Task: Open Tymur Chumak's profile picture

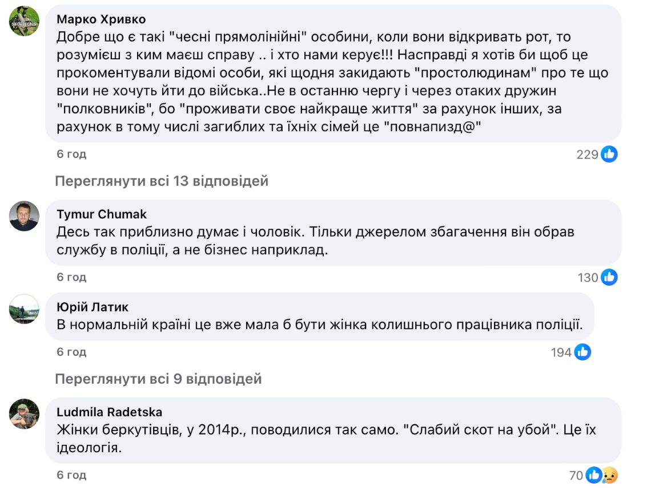Action: click(24, 216)
